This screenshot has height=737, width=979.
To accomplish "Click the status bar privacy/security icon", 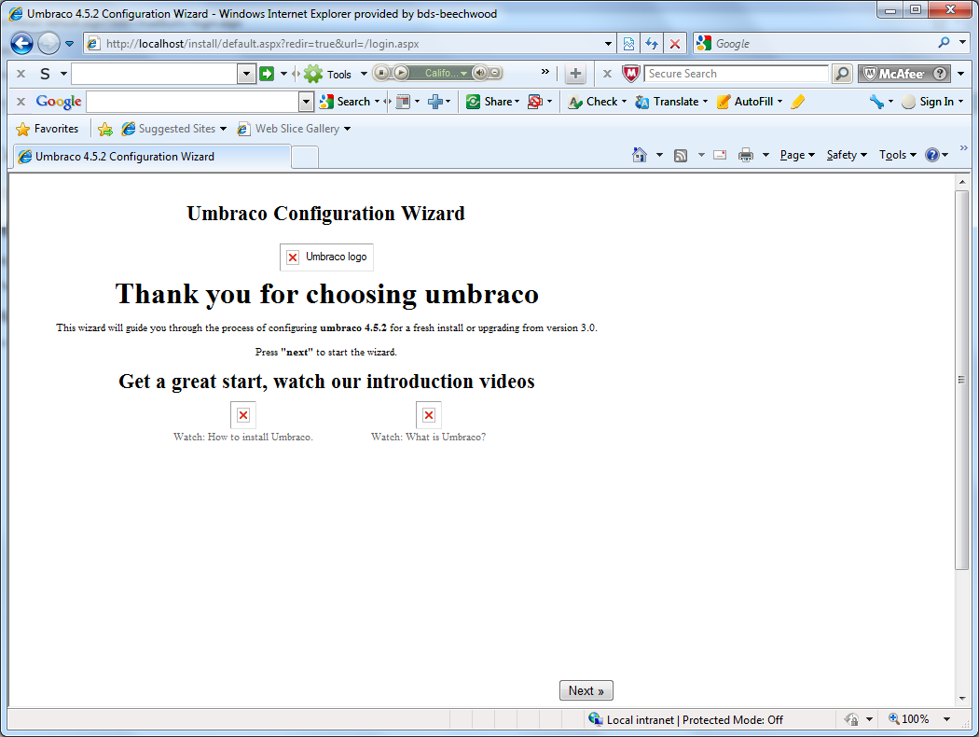I will 851,719.
